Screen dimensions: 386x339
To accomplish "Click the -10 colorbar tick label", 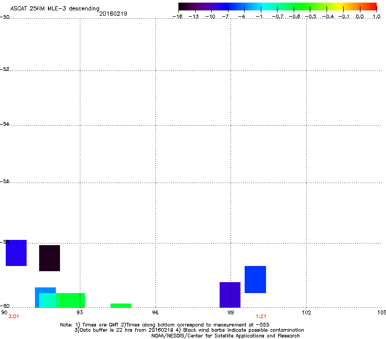I will (x=210, y=17).
